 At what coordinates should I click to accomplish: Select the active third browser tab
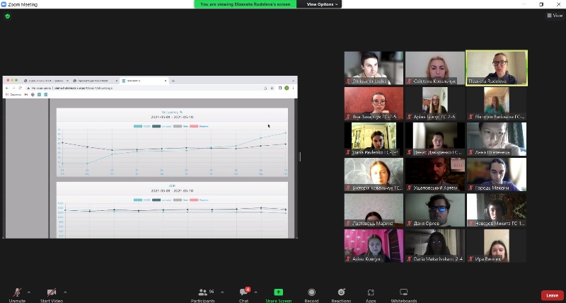(x=144, y=81)
